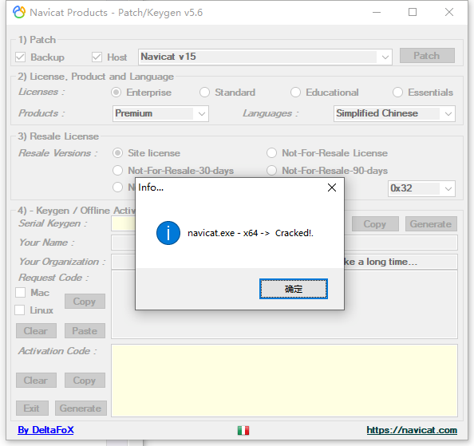
Task: Close the Info dialog with X
Action: coord(332,187)
